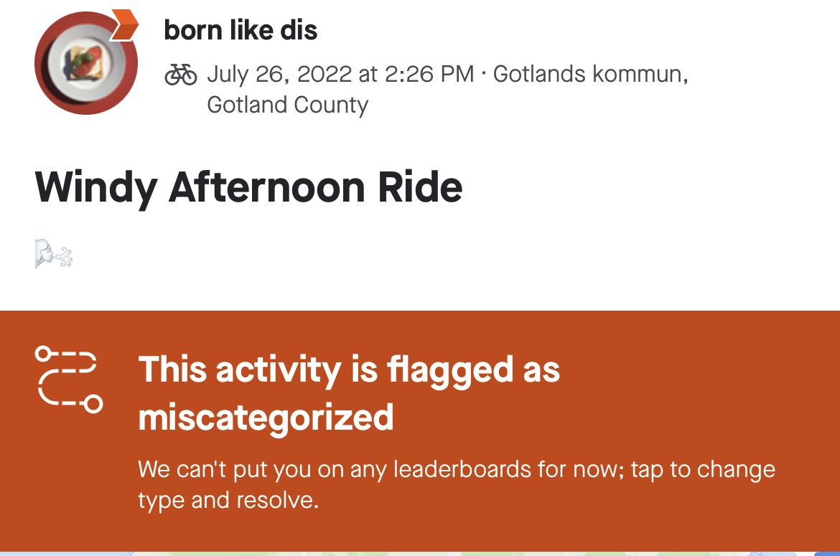Image resolution: width=840 pixels, height=556 pixels.
Task: Click the bicycle activity type icon
Action: [181, 74]
